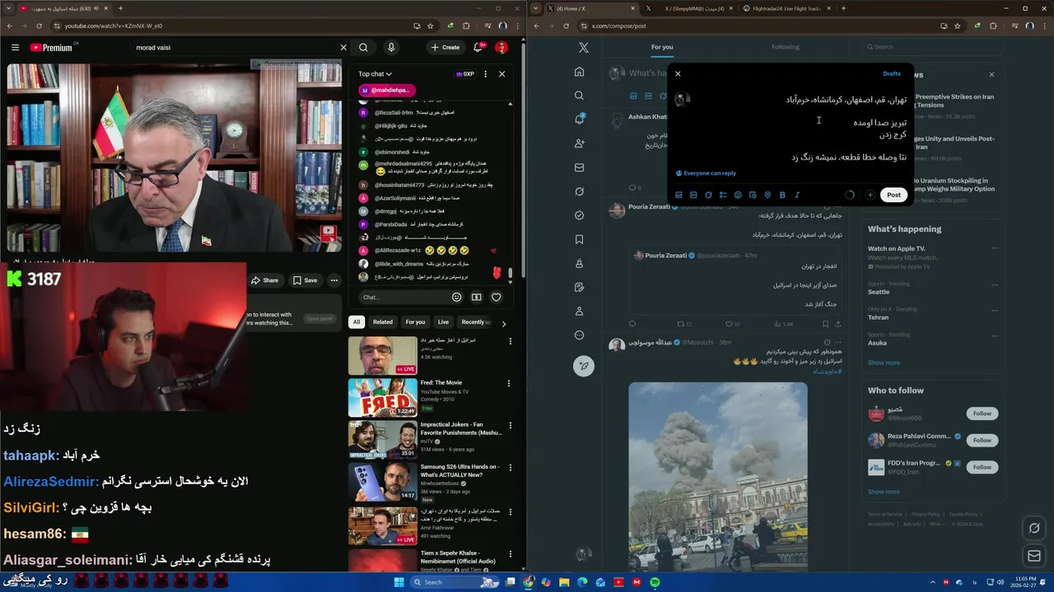Select the Related video filter chip
The width and height of the screenshot is (1054, 592).
coord(383,322)
